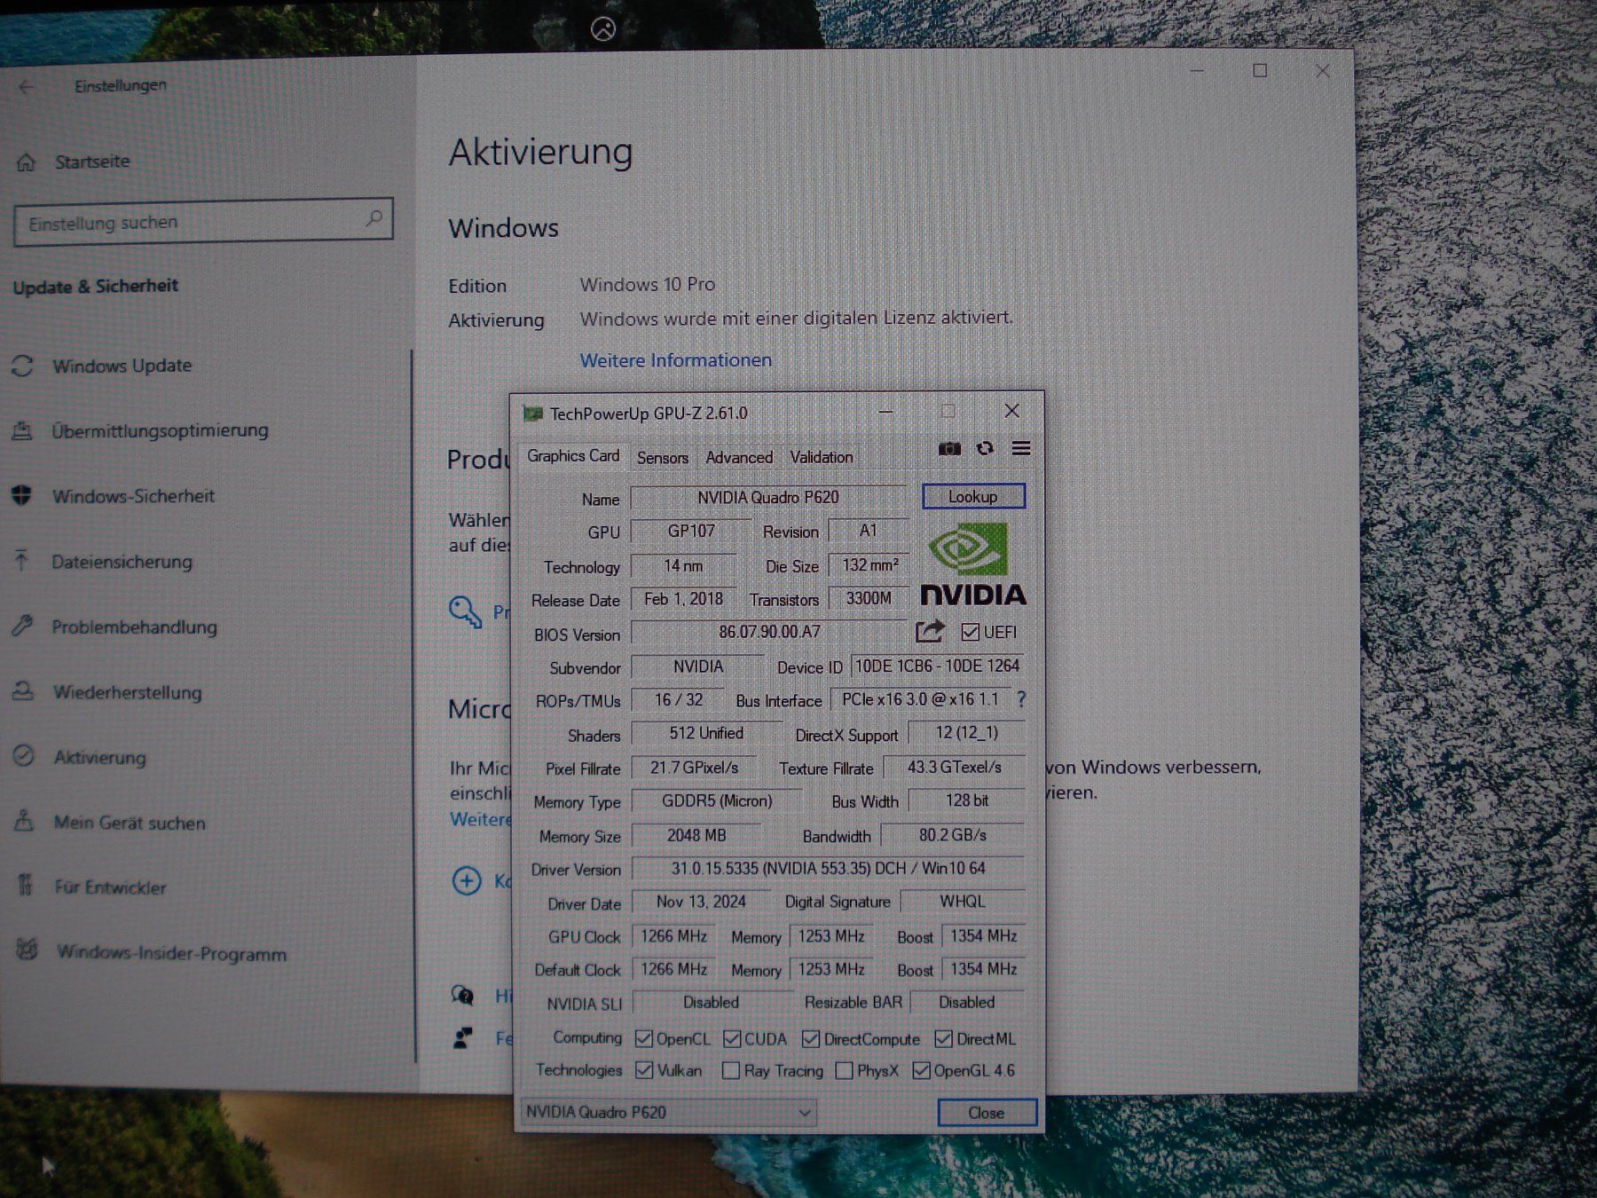This screenshot has height=1198, width=1597.
Task: Close the GPU-Z window with X
Action: point(1011,411)
